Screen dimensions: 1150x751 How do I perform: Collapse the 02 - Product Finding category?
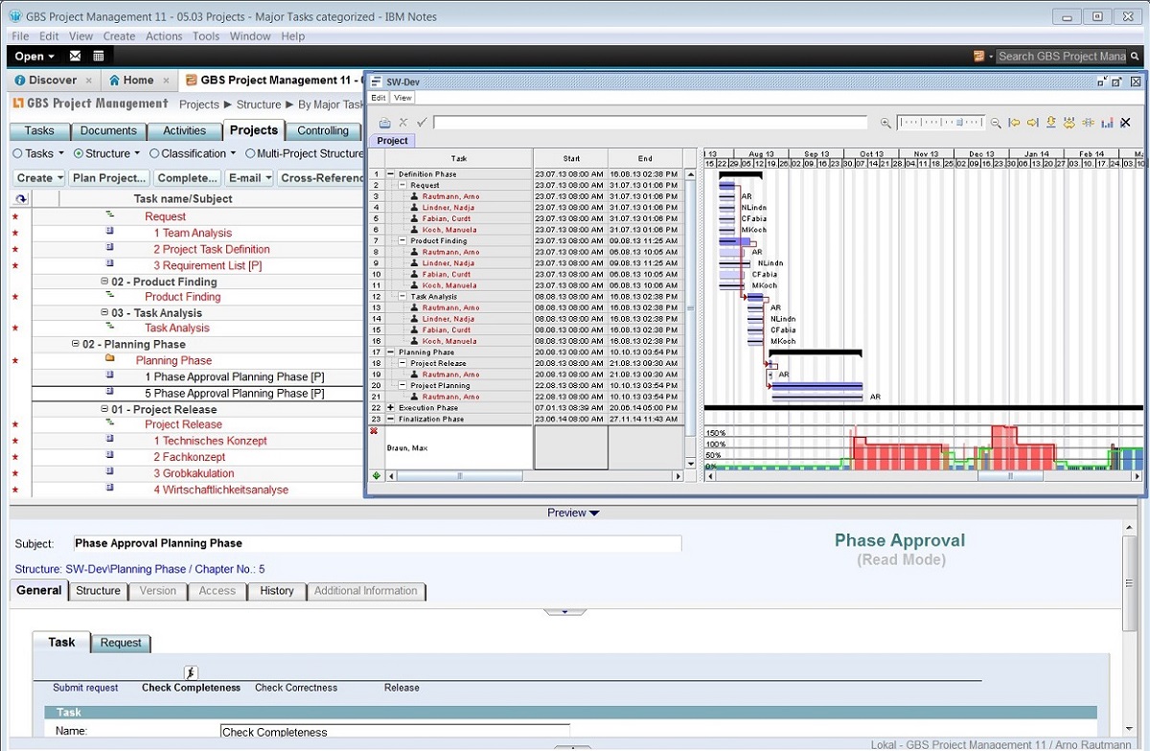104,282
